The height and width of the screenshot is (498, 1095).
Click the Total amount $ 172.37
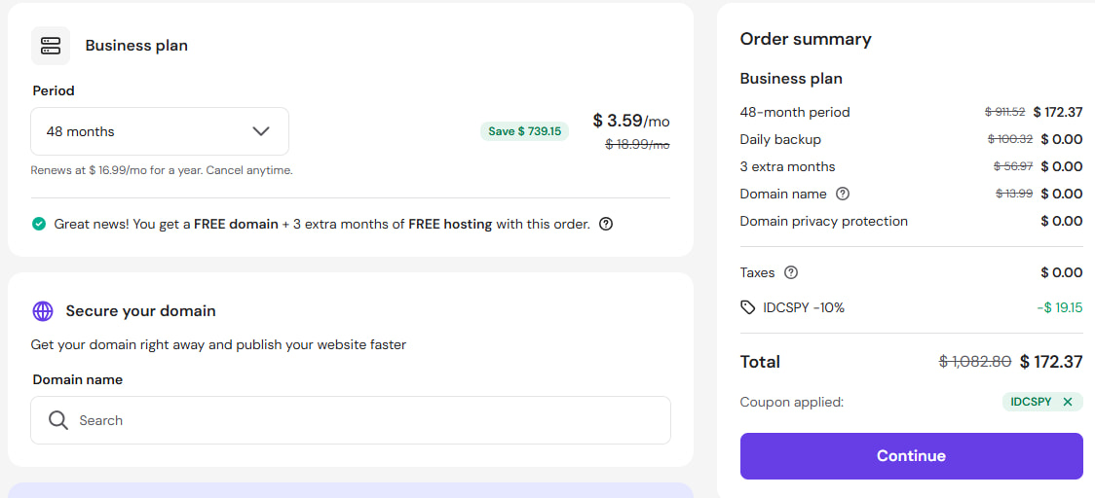(1051, 362)
